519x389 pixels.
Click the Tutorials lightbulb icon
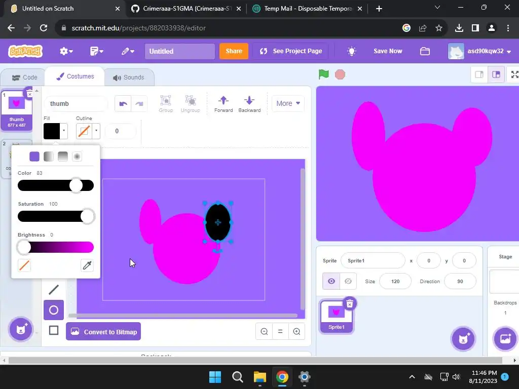[x=352, y=51]
